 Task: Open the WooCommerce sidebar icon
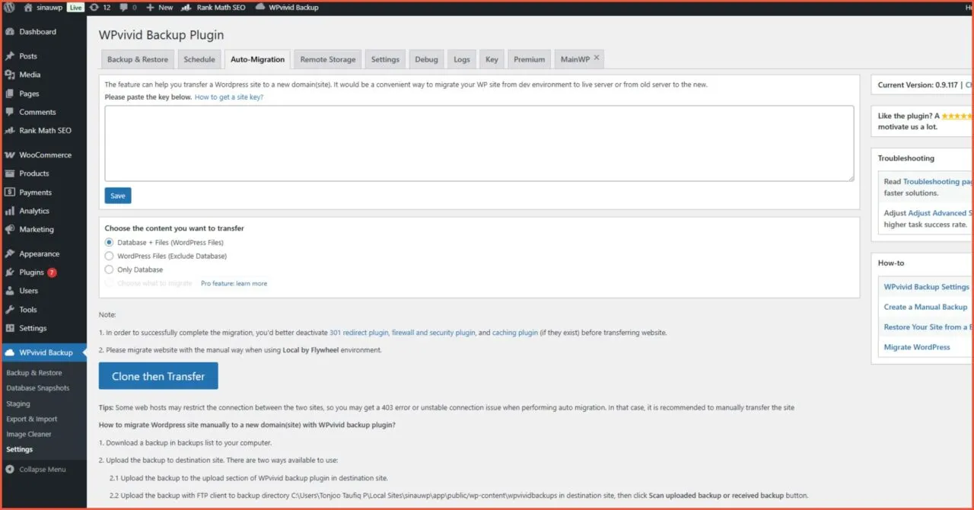pos(10,155)
